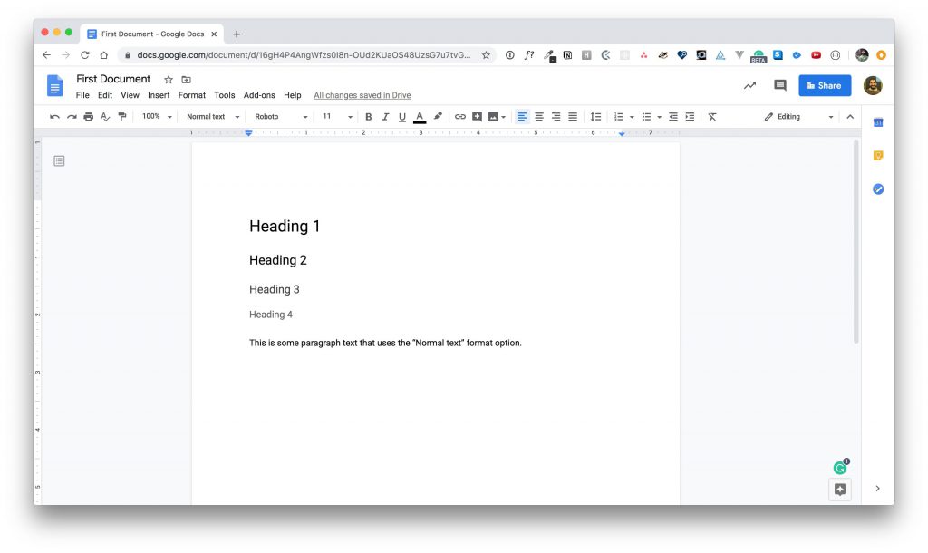Apply underline formatting
The width and height of the screenshot is (928, 553).
(401, 116)
